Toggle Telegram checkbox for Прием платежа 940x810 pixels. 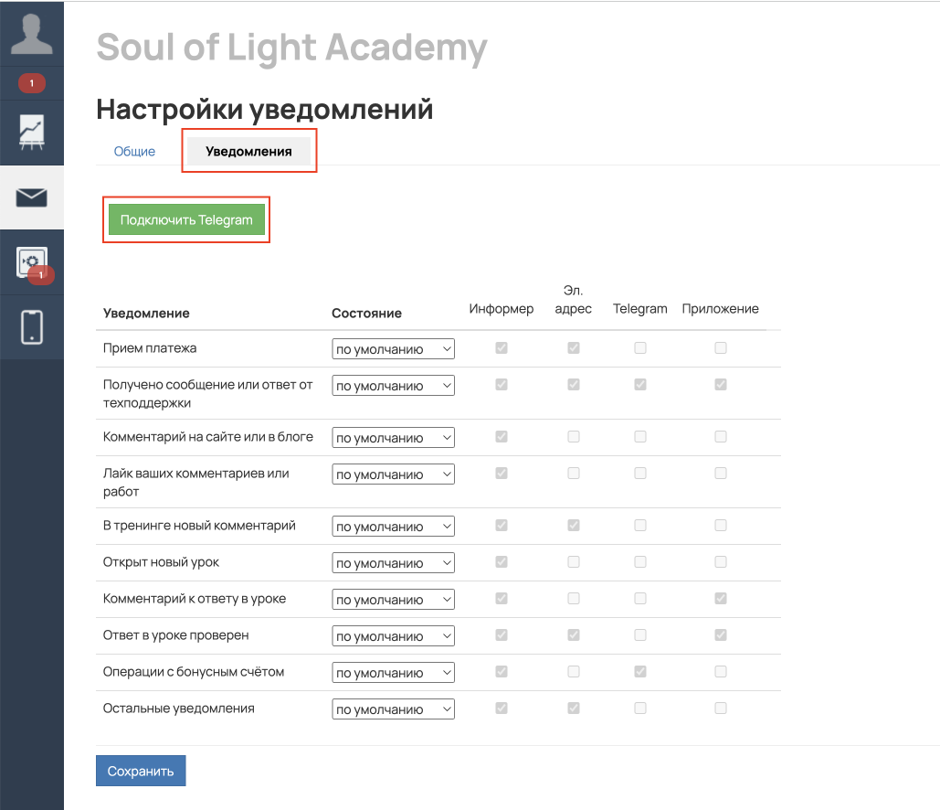(x=640, y=348)
